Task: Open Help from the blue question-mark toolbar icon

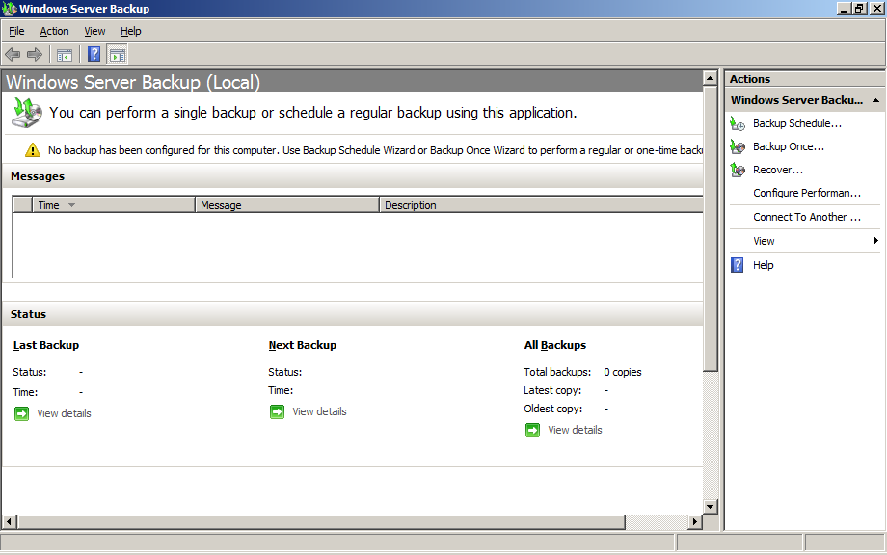Action: click(94, 54)
